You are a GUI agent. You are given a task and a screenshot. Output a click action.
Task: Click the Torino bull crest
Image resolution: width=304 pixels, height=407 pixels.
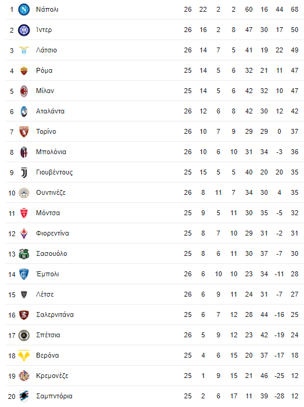click(24, 131)
